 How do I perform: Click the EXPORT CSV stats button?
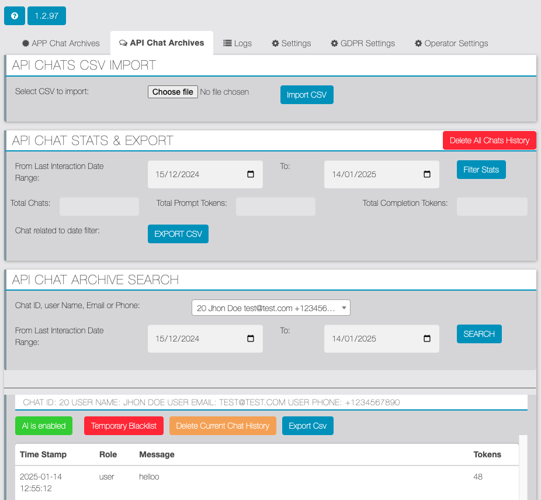coord(178,234)
